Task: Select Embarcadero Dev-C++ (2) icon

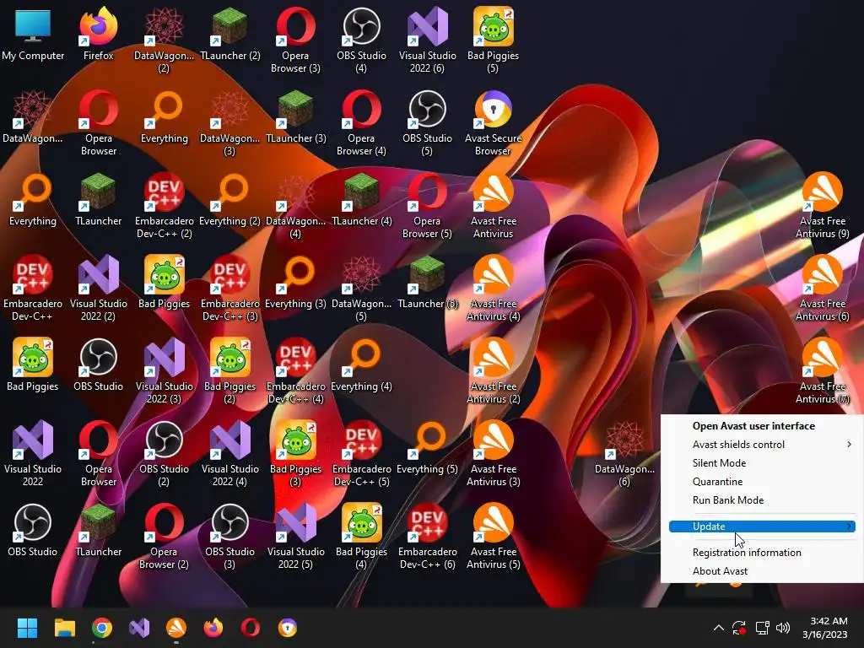Action: (x=165, y=207)
